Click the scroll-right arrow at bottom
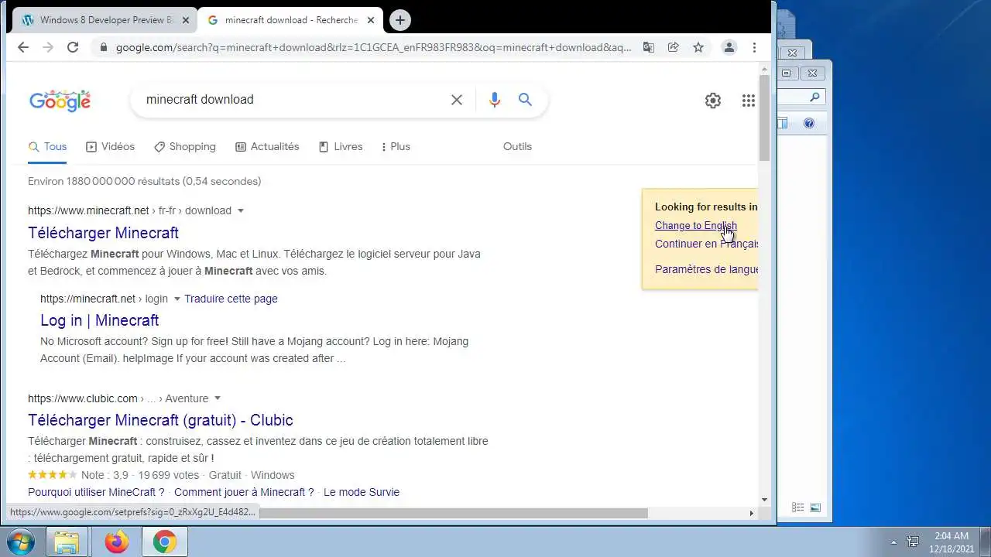Image resolution: width=991 pixels, height=557 pixels. [x=751, y=513]
